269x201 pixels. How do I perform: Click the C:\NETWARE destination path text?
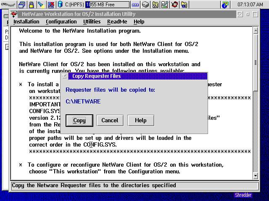pyautogui.click(x=83, y=101)
